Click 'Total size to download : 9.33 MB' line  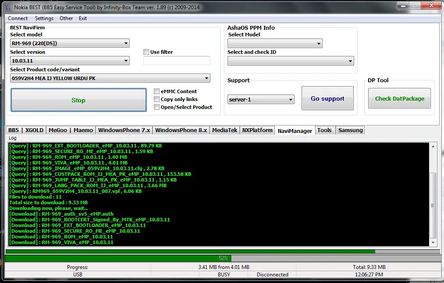(48, 203)
